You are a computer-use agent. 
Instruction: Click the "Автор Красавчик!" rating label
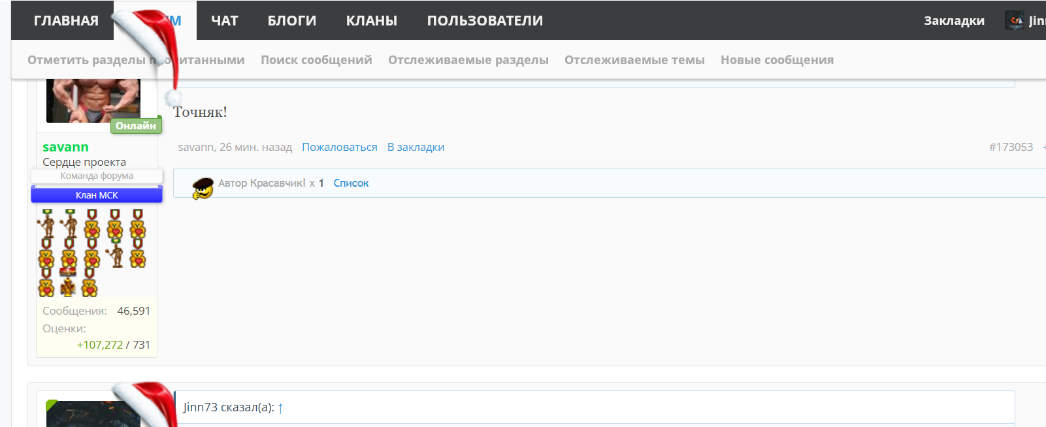262,183
